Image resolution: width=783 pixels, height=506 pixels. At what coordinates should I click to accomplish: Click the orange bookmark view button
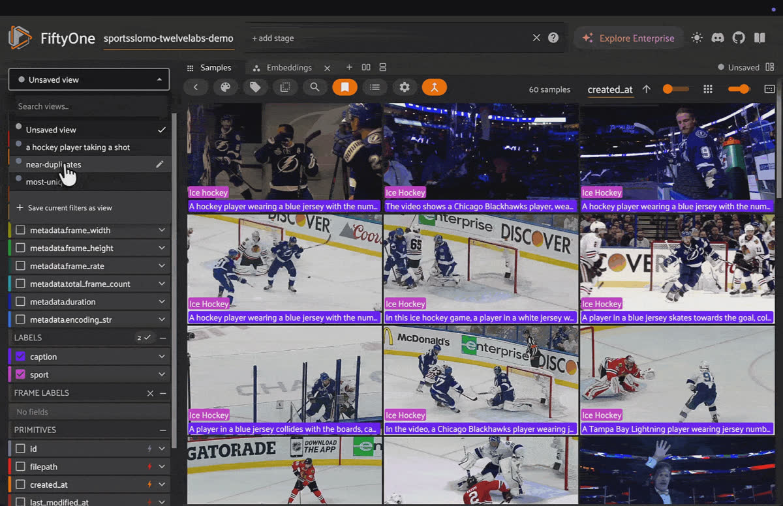click(345, 87)
